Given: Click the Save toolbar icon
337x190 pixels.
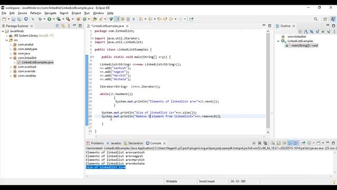Looking at the screenshot, I should (x=13, y=19).
